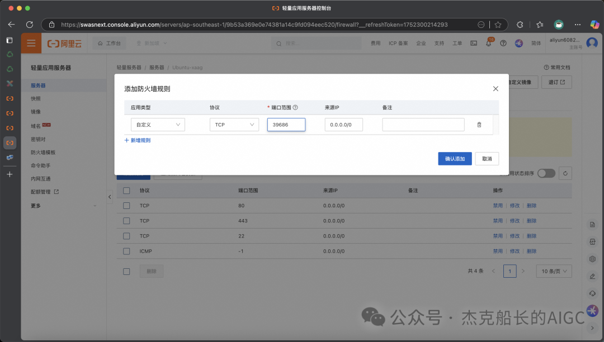Screen dimensions: 604x342
Task: Check the TCP port 80 rule checkbox
Action: tap(126, 206)
